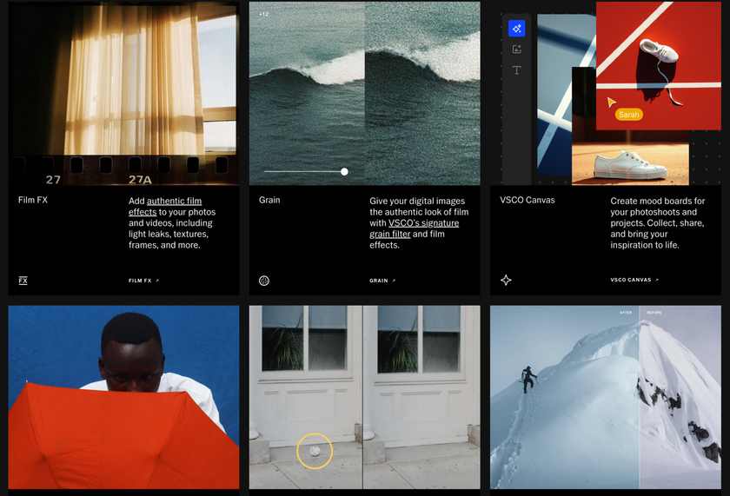Click the snowy mountain before/after image
This screenshot has height=496, width=730.
coord(606,397)
